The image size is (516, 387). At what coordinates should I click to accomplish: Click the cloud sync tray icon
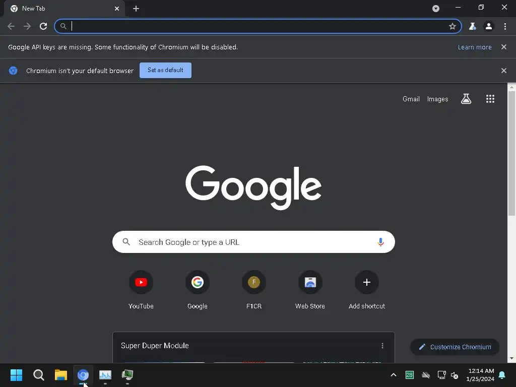tap(425, 375)
